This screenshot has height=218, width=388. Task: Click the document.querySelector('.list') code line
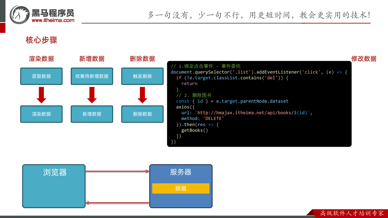tap(259, 72)
